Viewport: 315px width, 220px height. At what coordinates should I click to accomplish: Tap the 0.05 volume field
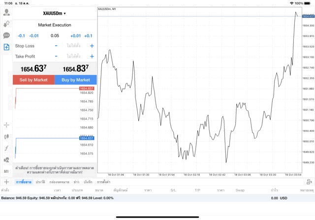[55, 35]
